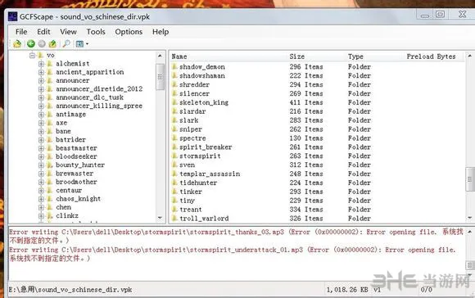This screenshot has width=475, height=298.
Task: Click the shadow_demon folder icon in list
Action: tap(174, 66)
